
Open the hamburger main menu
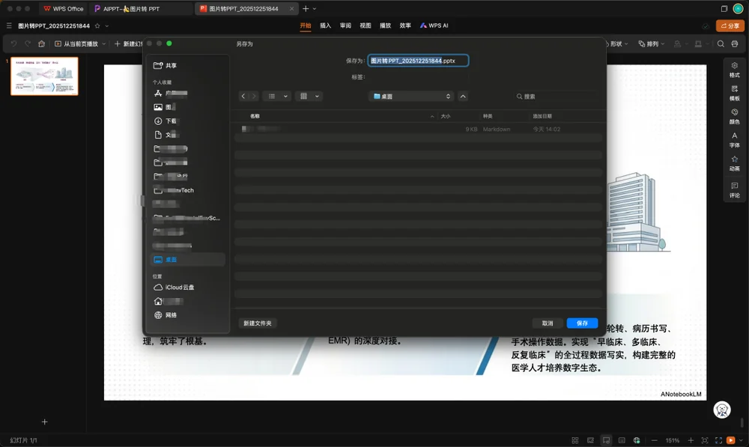click(x=9, y=25)
